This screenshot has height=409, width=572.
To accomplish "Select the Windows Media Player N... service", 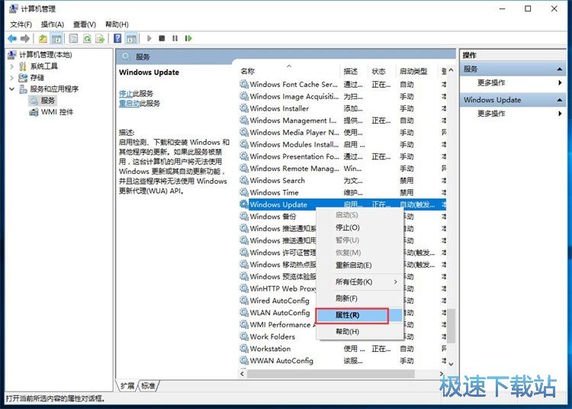I will (x=342, y=133).
